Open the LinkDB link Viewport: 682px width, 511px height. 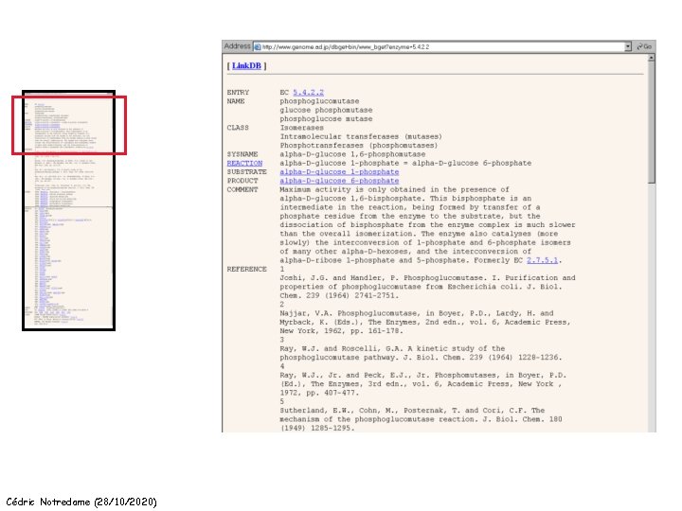click(246, 65)
